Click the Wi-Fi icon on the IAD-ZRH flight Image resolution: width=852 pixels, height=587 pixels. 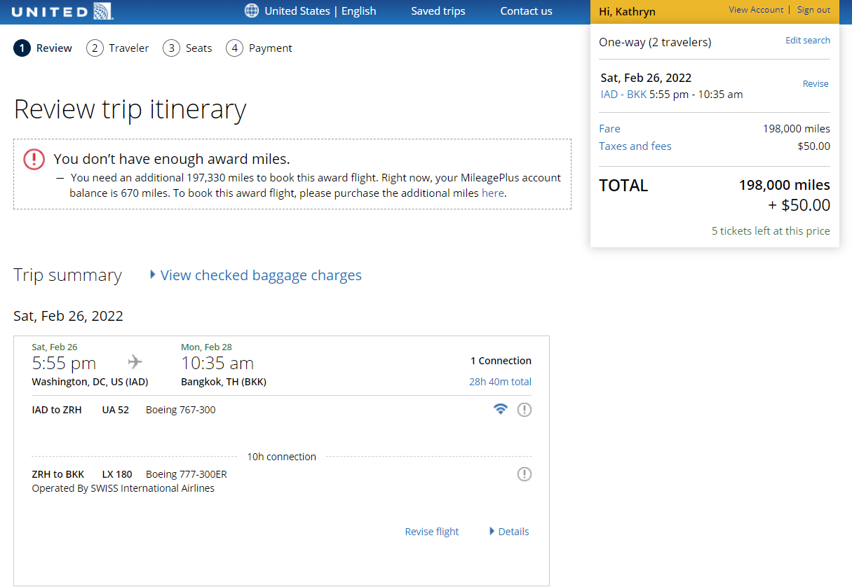pos(500,409)
